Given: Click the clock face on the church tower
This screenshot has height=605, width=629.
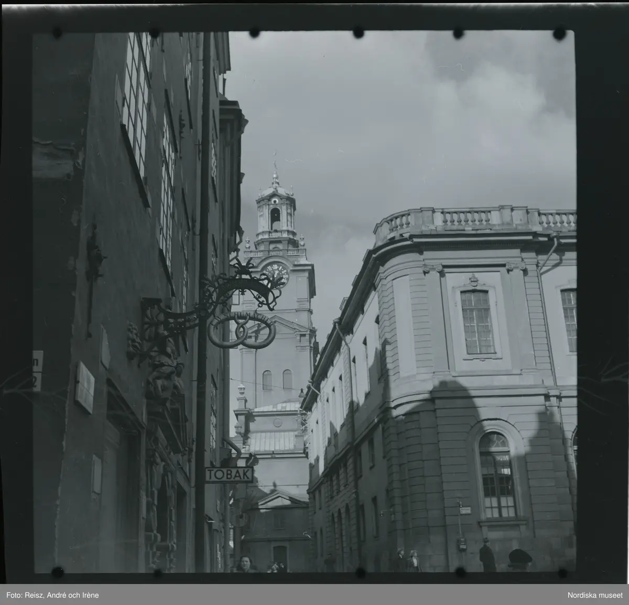Looking at the screenshot, I should (277, 275).
